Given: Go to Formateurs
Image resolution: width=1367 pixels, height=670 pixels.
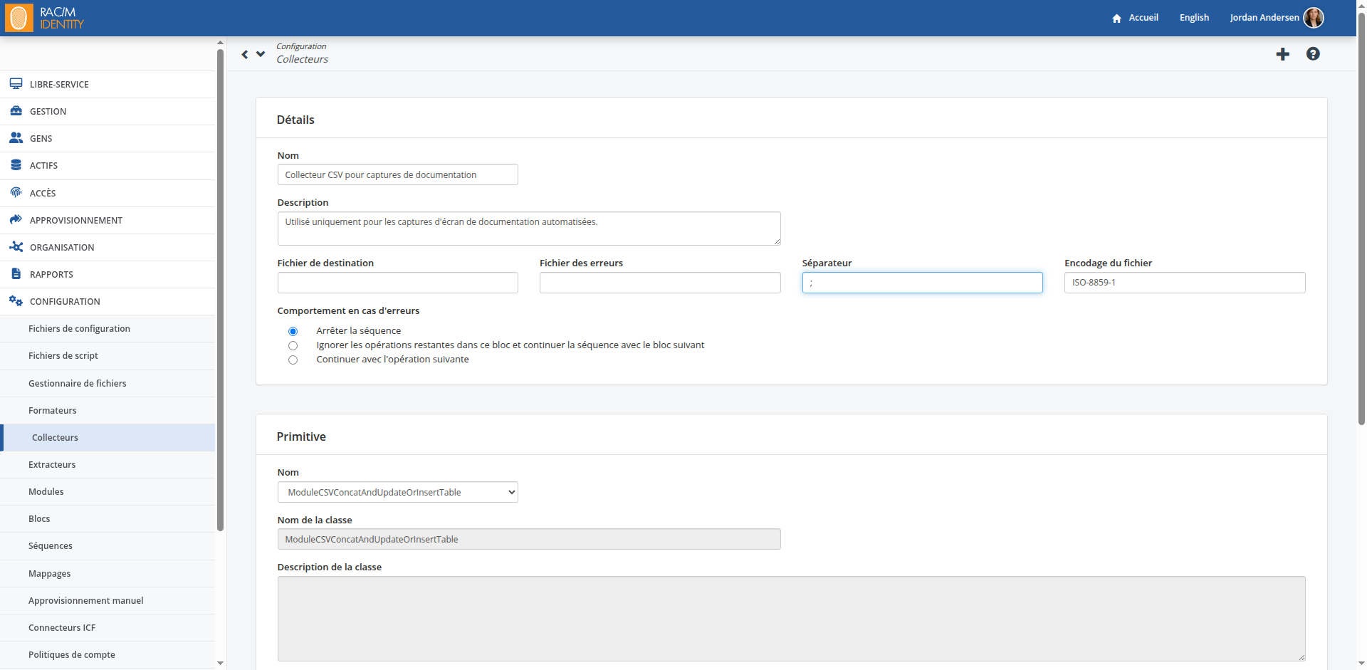Looking at the screenshot, I should [x=108, y=410].
